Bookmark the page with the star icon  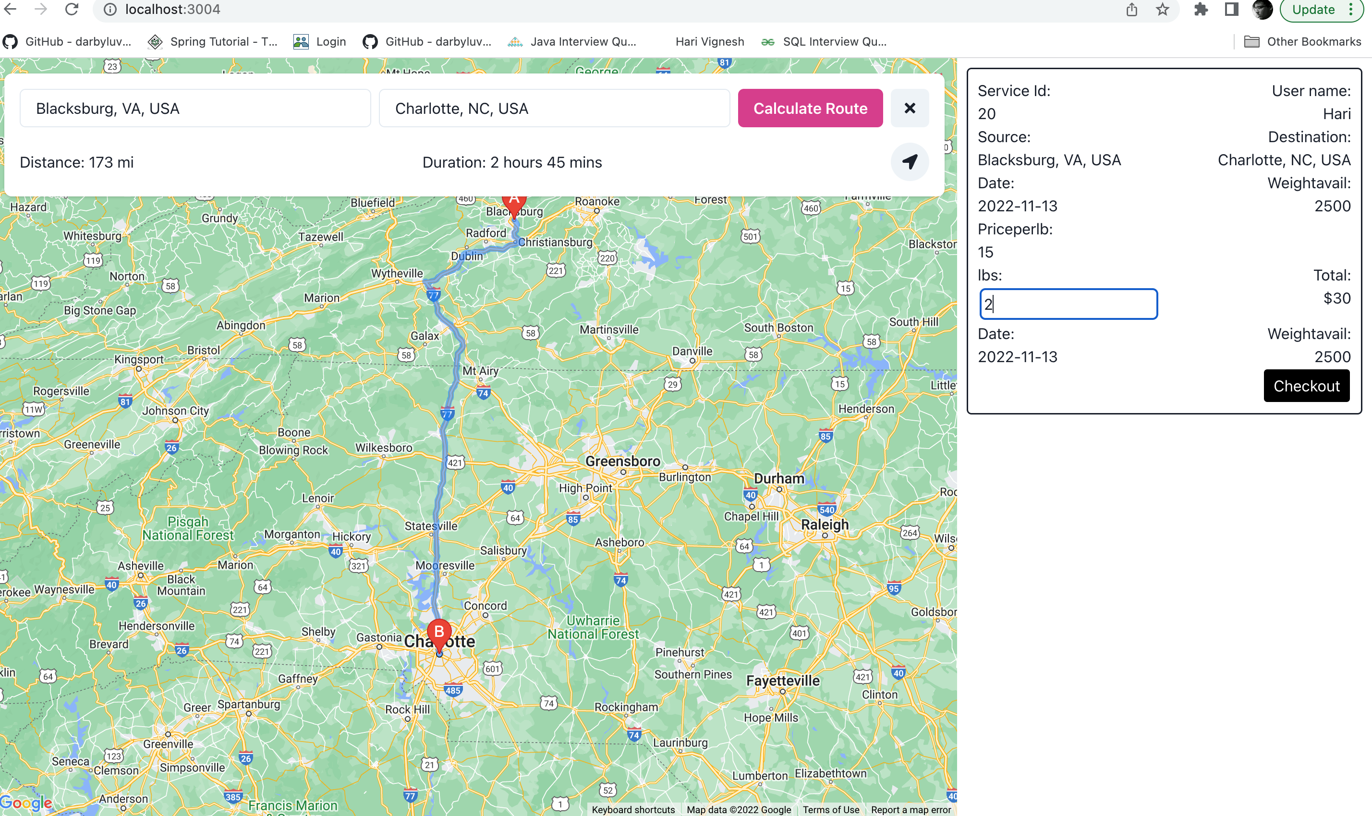(x=1162, y=9)
